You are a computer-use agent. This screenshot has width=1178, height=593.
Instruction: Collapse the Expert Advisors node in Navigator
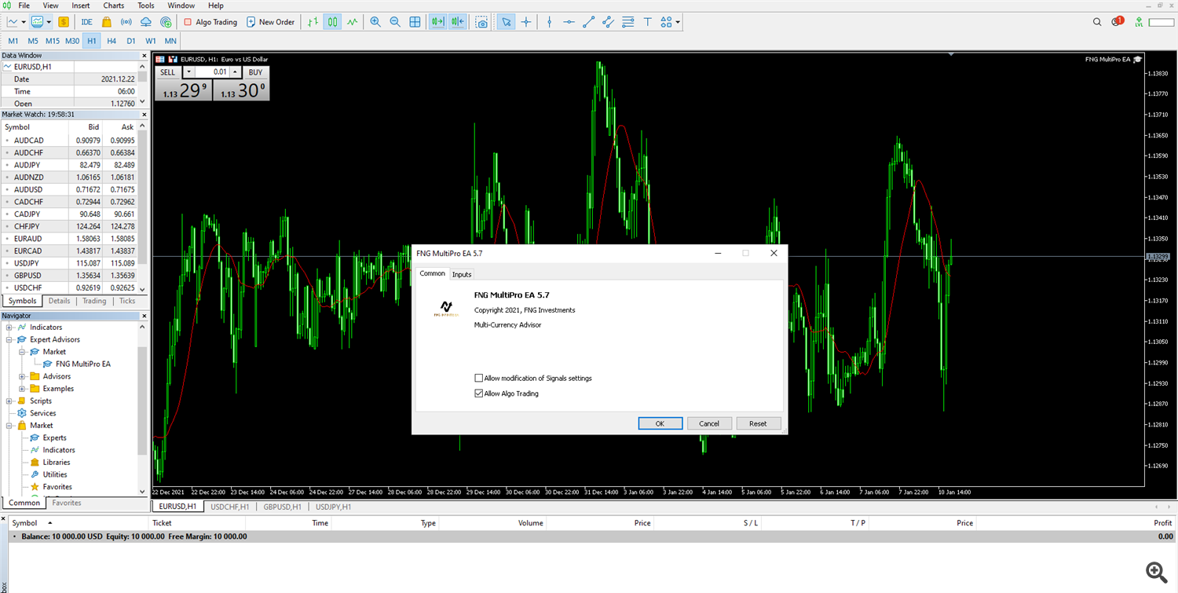10,340
